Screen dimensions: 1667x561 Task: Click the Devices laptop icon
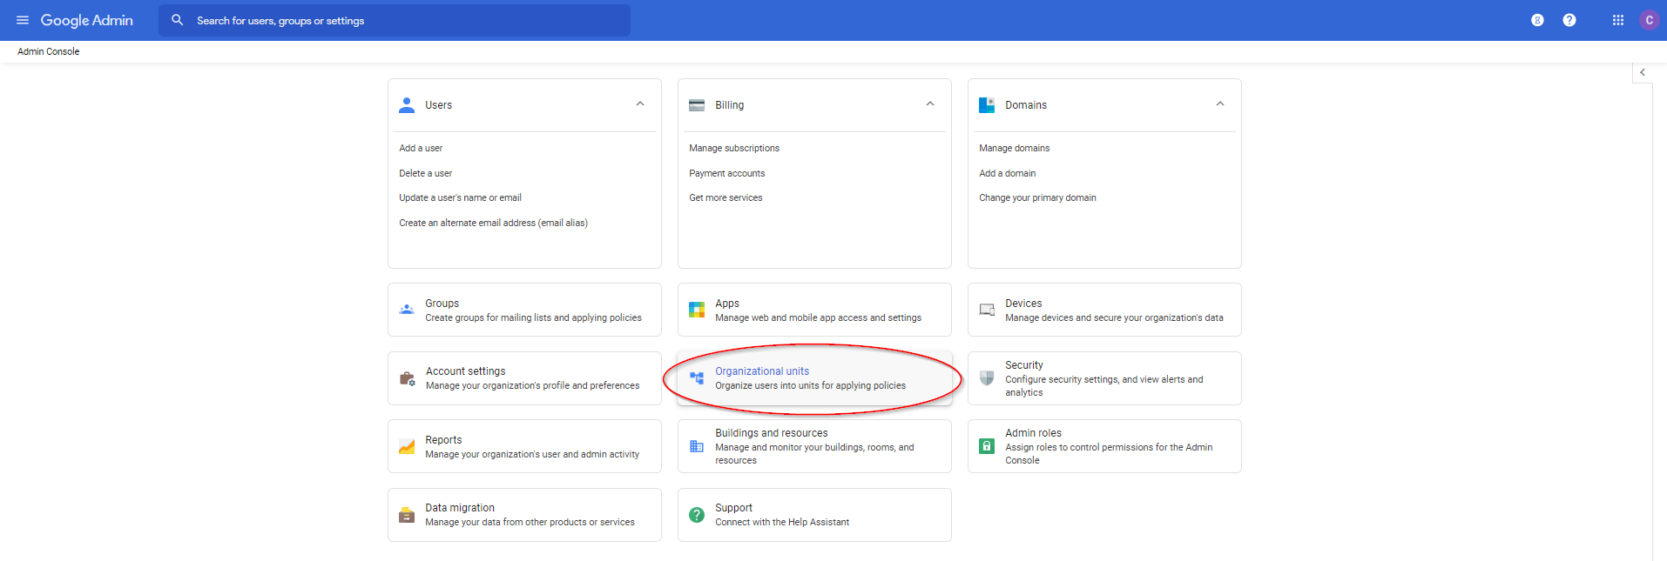(x=987, y=310)
